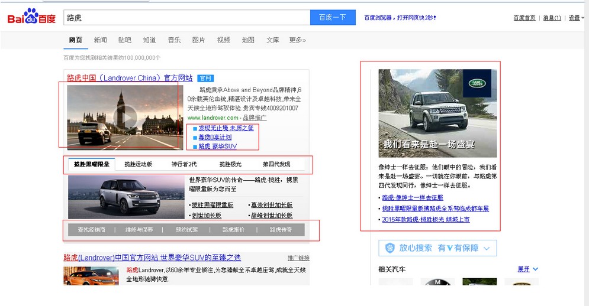
Task: Open 消息(1) notifications link
Action: point(552,18)
